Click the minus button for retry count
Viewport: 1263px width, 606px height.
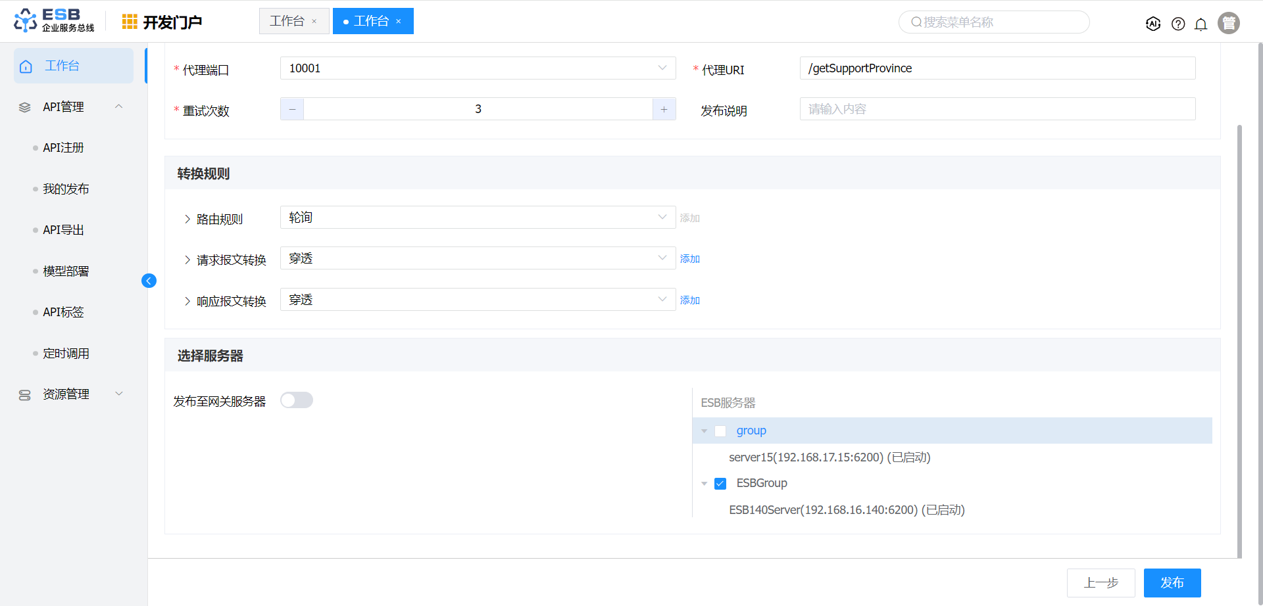(x=292, y=109)
